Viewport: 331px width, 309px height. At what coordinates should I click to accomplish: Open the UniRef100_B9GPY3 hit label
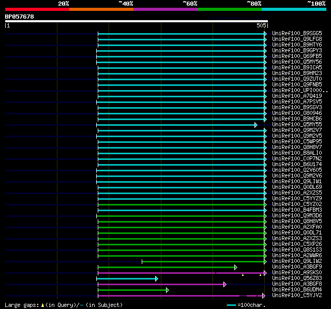[x=297, y=51]
